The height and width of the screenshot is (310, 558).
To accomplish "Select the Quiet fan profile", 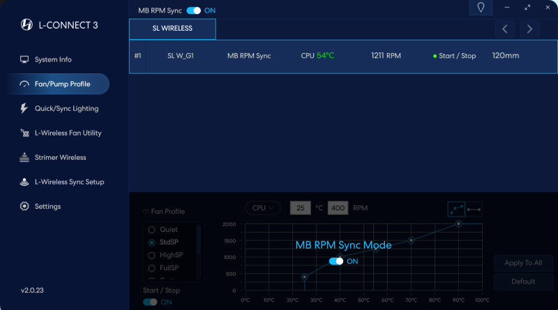I will pyautogui.click(x=163, y=230).
